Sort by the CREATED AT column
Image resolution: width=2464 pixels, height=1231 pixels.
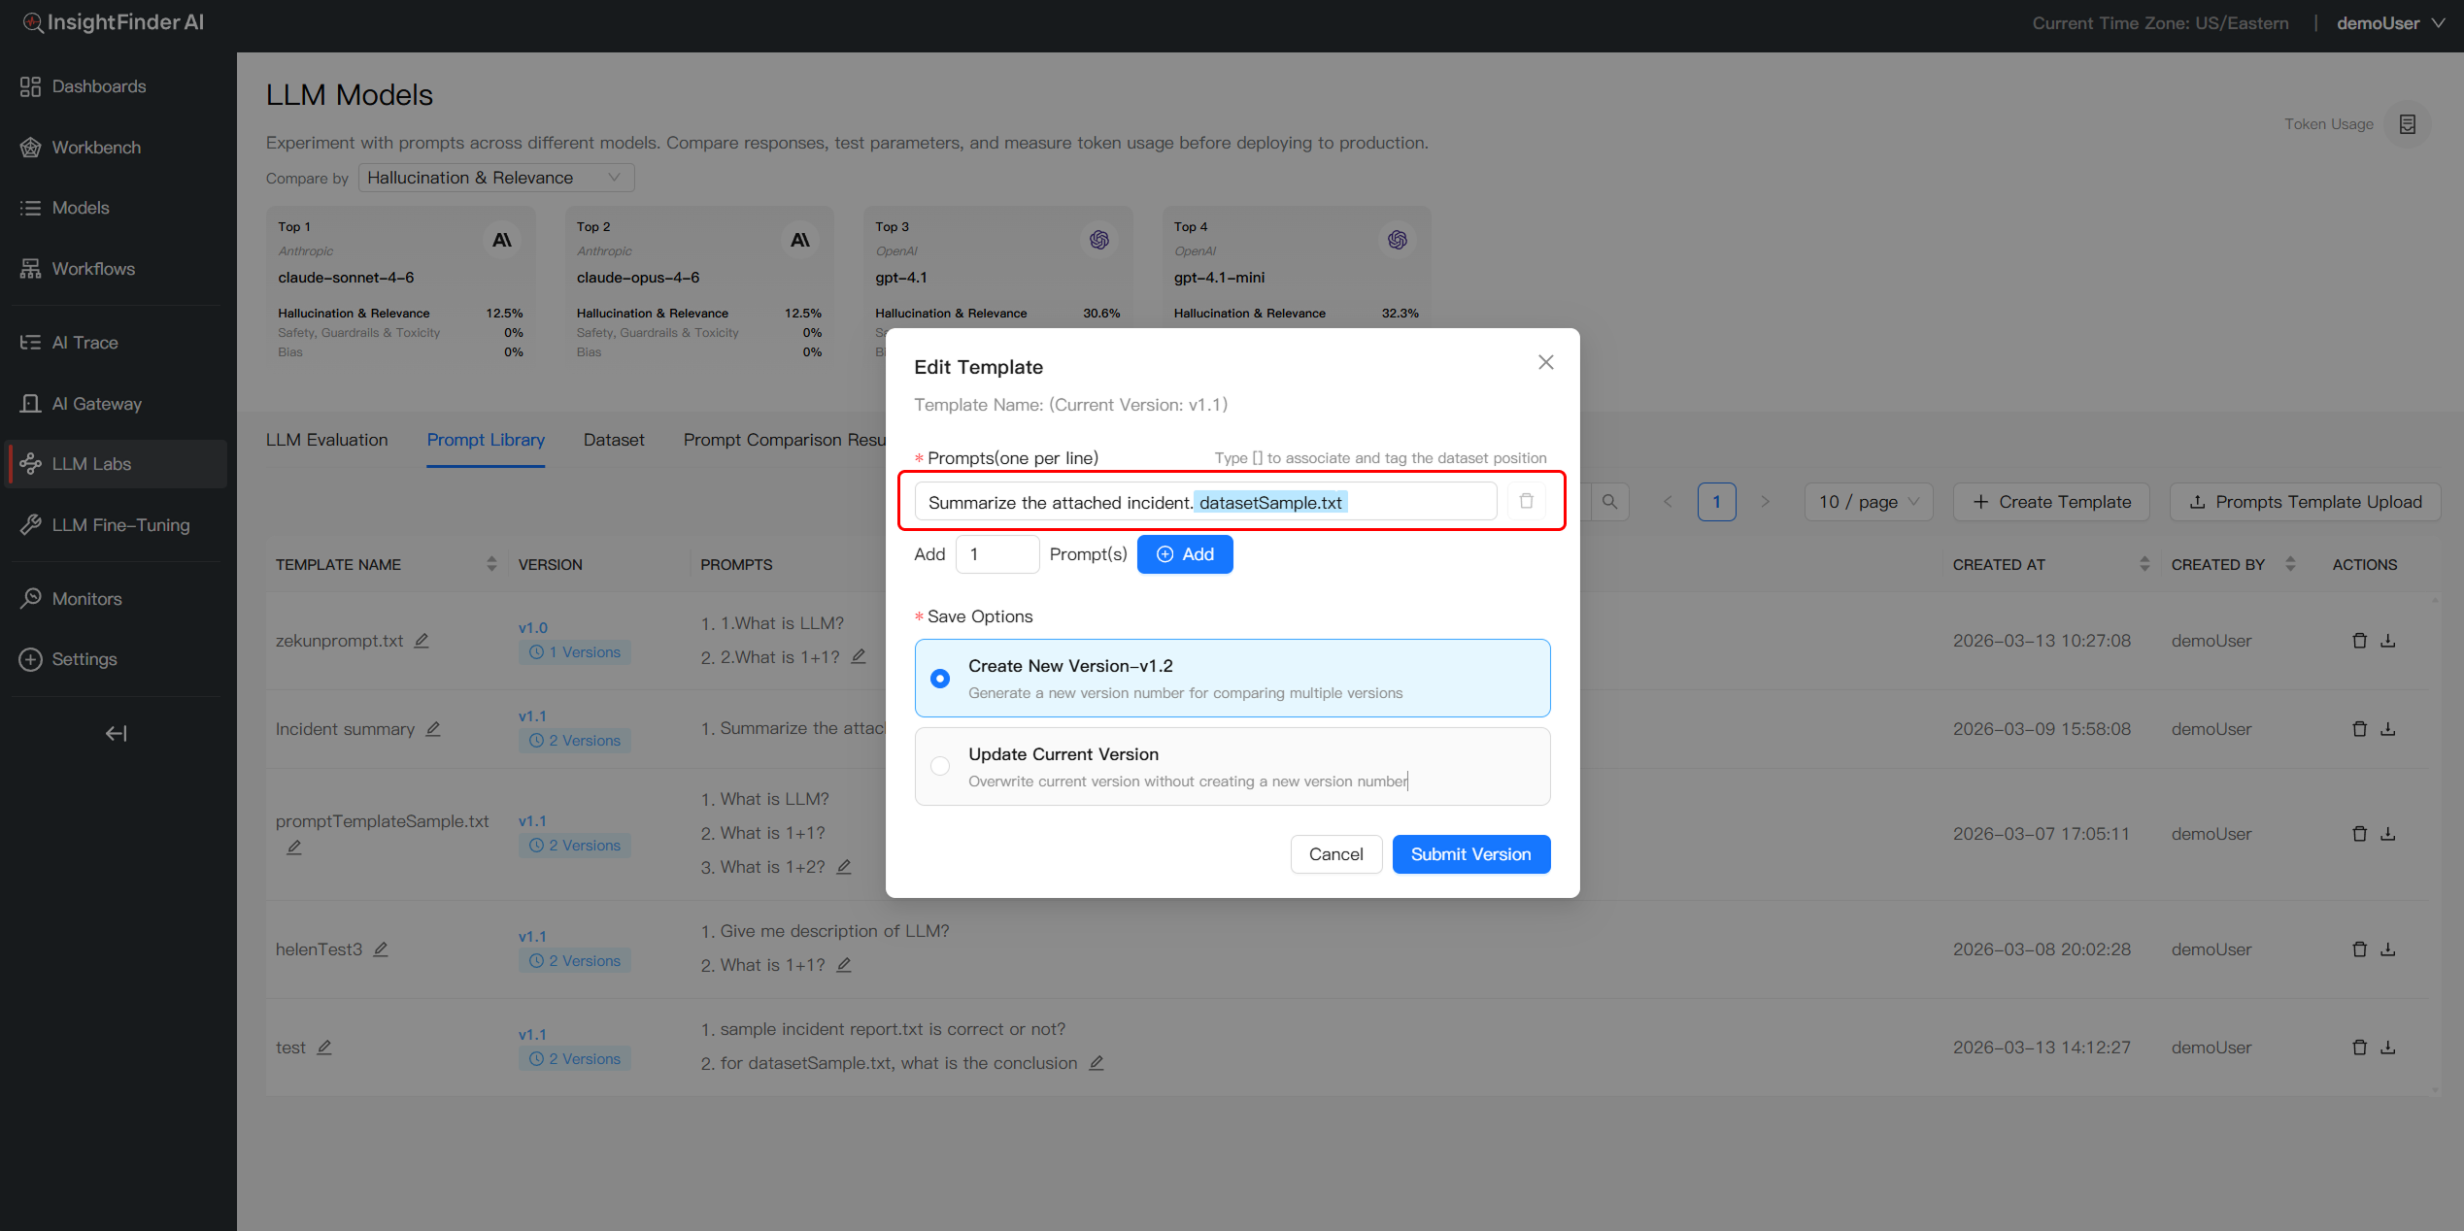click(x=2144, y=564)
